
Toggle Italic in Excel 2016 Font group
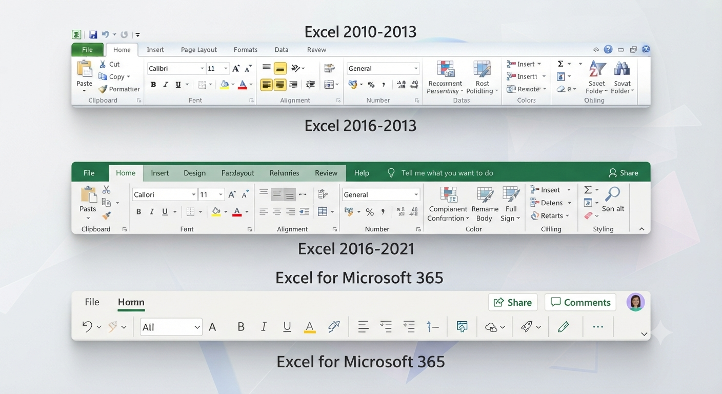click(x=152, y=211)
